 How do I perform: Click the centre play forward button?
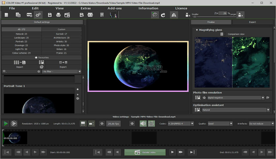172,152
